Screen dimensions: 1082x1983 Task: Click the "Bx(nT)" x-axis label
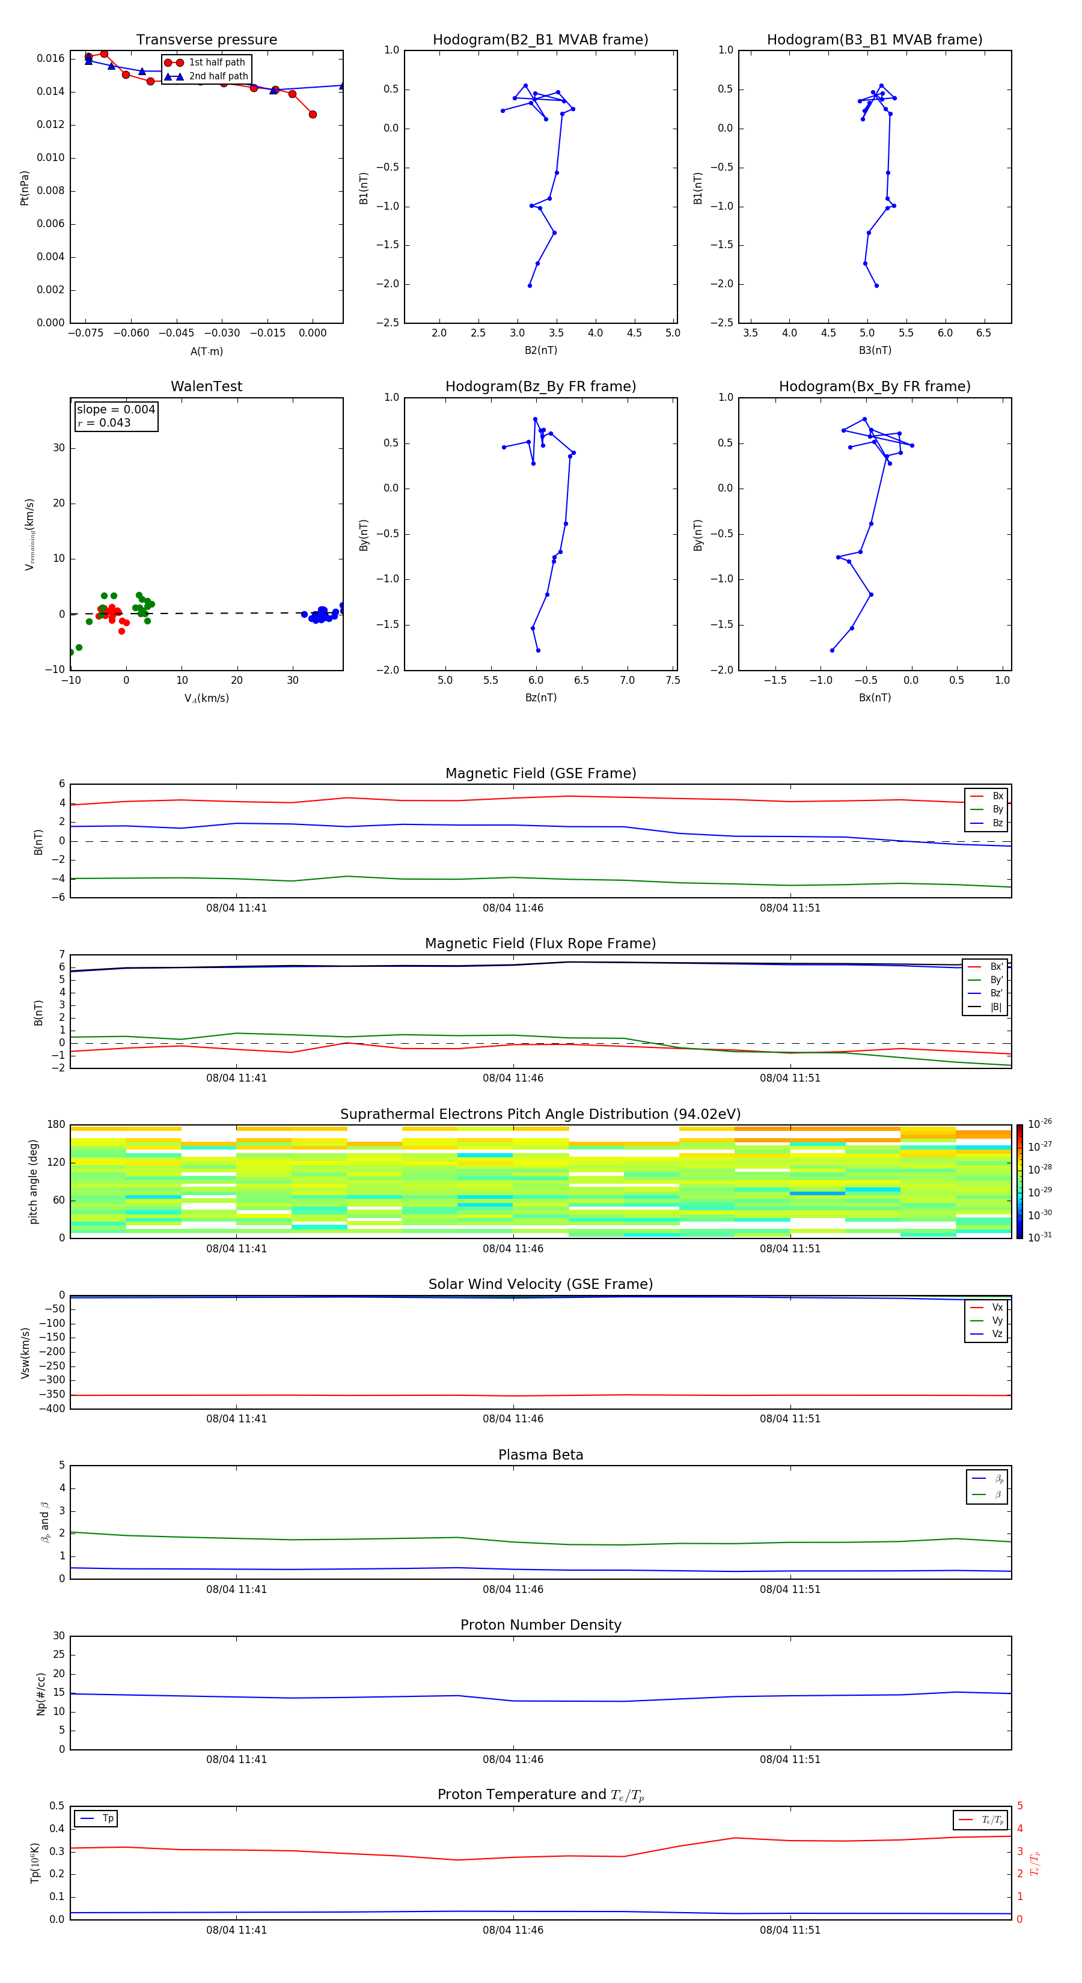click(x=875, y=698)
